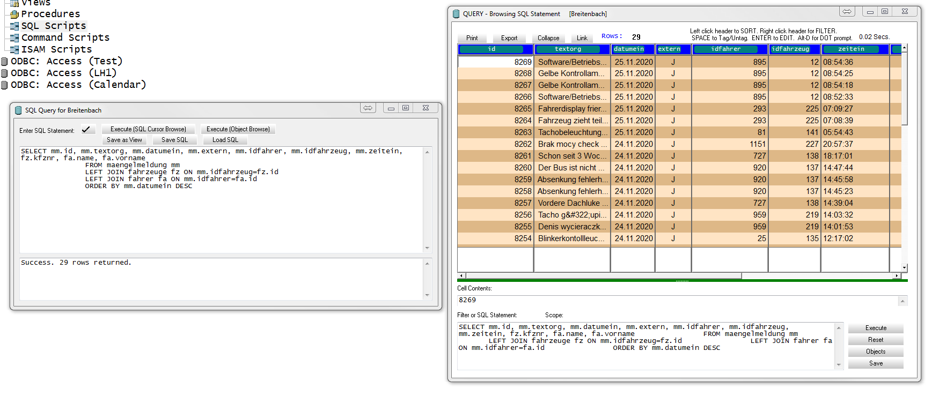Screen dimensions: 932x411
Task: Open Objects in the browse window
Action: coord(875,352)
